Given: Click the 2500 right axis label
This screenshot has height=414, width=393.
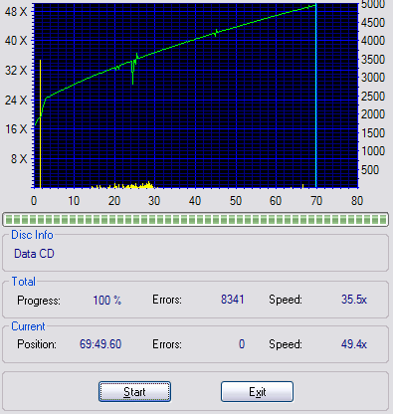Looking at the screenshot, I should click(x=373, y=97).
